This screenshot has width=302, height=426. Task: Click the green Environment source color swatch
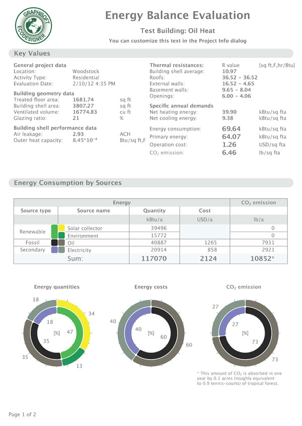61,235
